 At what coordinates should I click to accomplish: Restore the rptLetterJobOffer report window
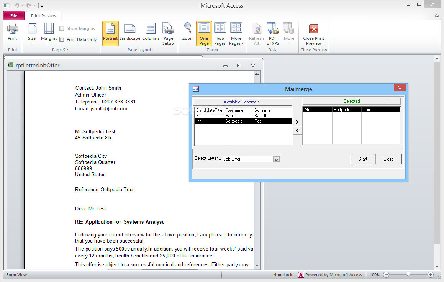point(239,66)
